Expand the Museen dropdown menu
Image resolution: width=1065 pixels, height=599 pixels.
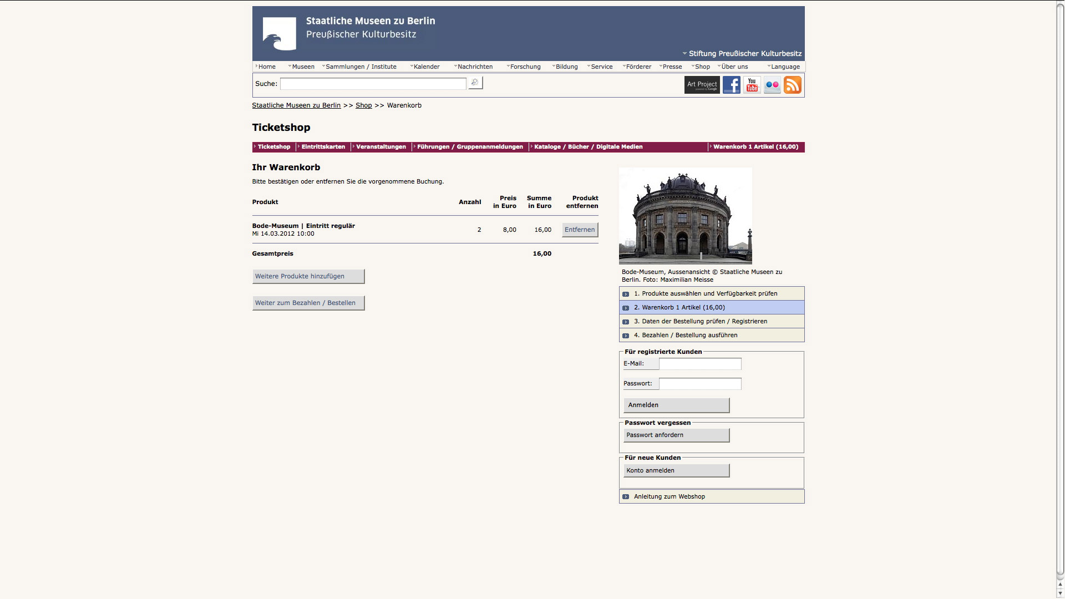pos(302,67)
